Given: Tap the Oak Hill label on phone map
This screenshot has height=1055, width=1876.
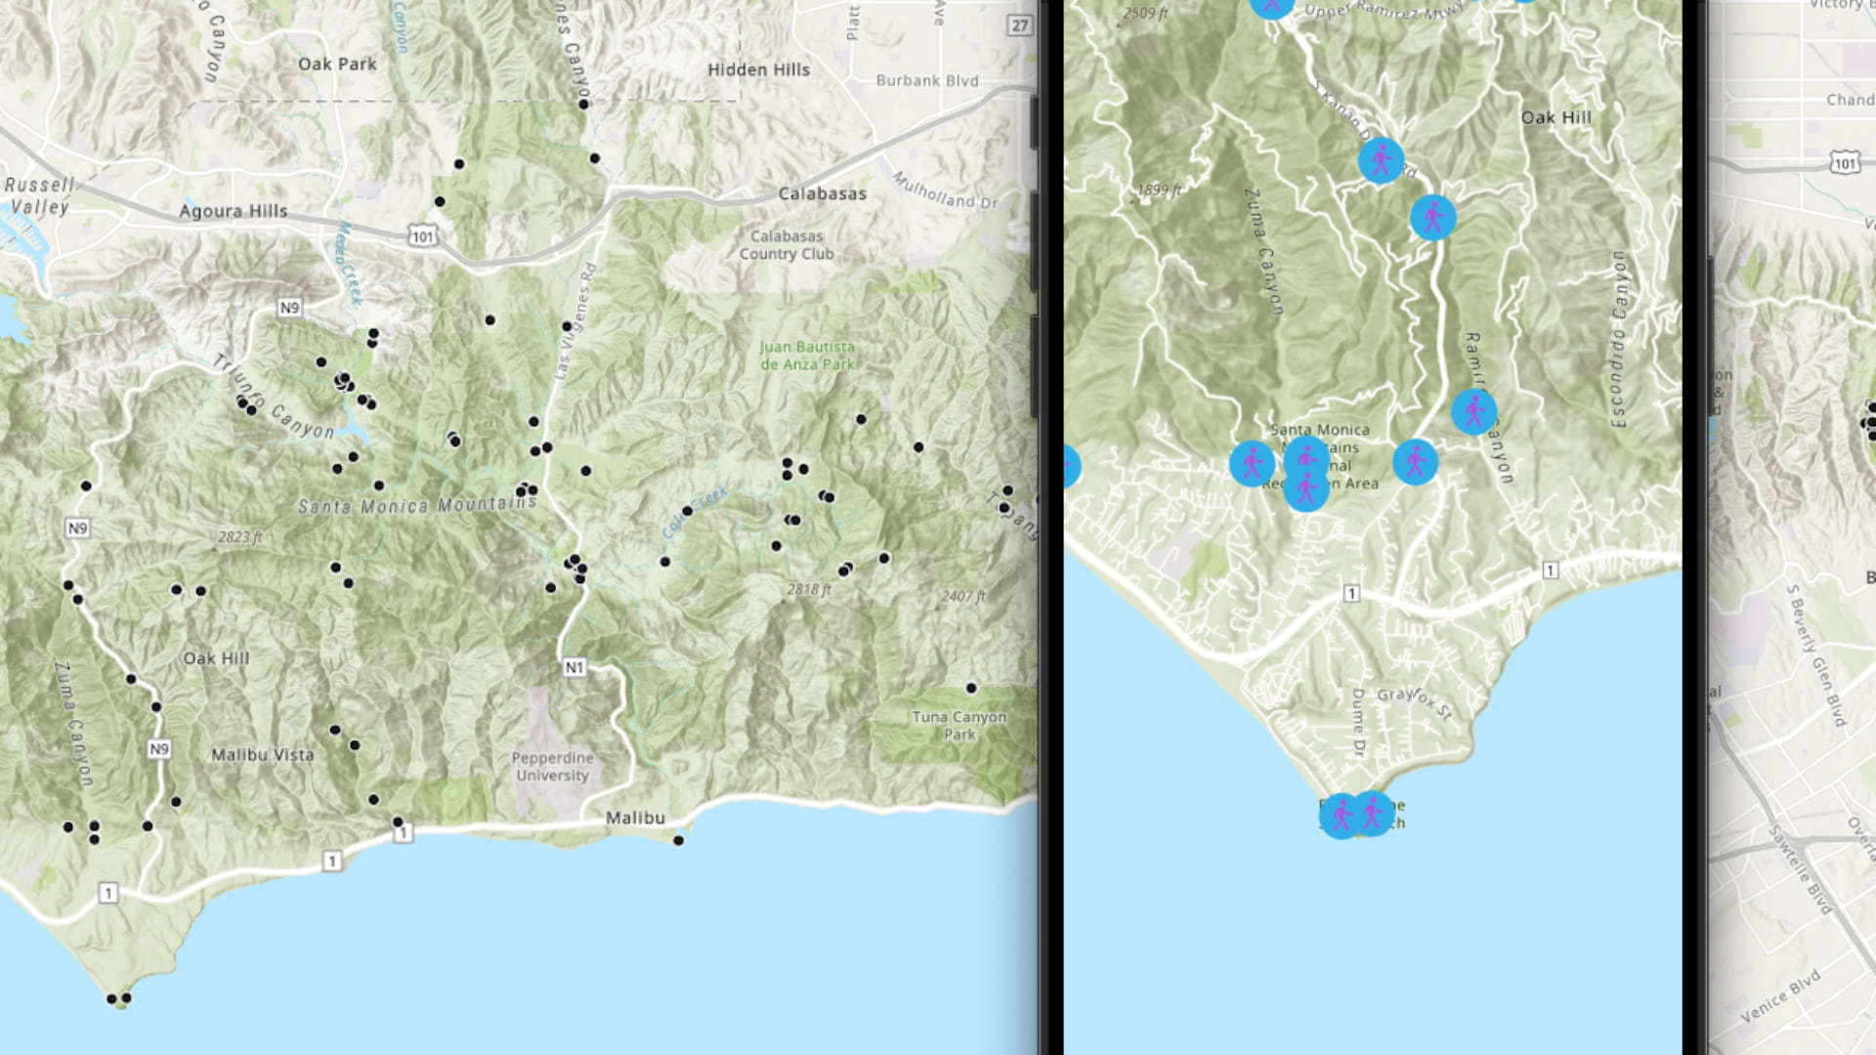Looking at the screenshot, I should click(x=1556, y=117).
